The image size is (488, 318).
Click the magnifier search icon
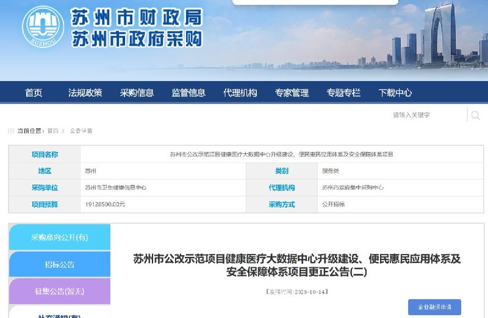click(x=475, y=115)
